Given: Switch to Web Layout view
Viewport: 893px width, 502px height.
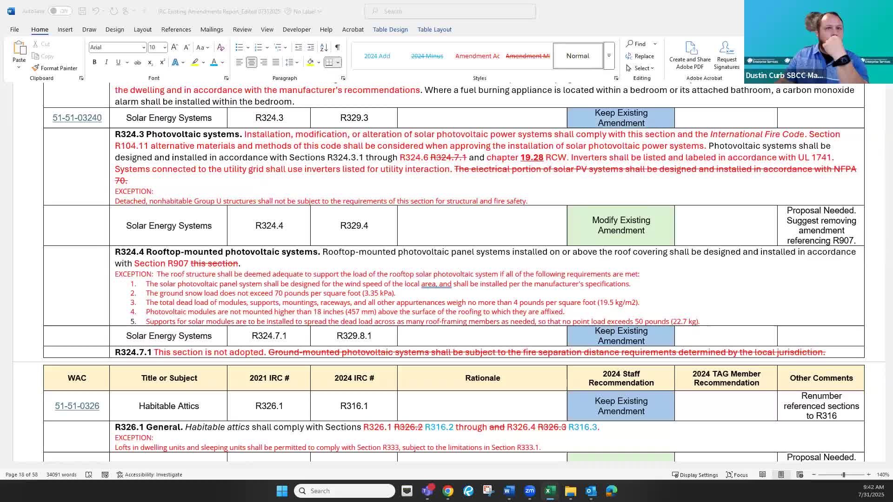Looking at the screenshot, I should [800, 475].
